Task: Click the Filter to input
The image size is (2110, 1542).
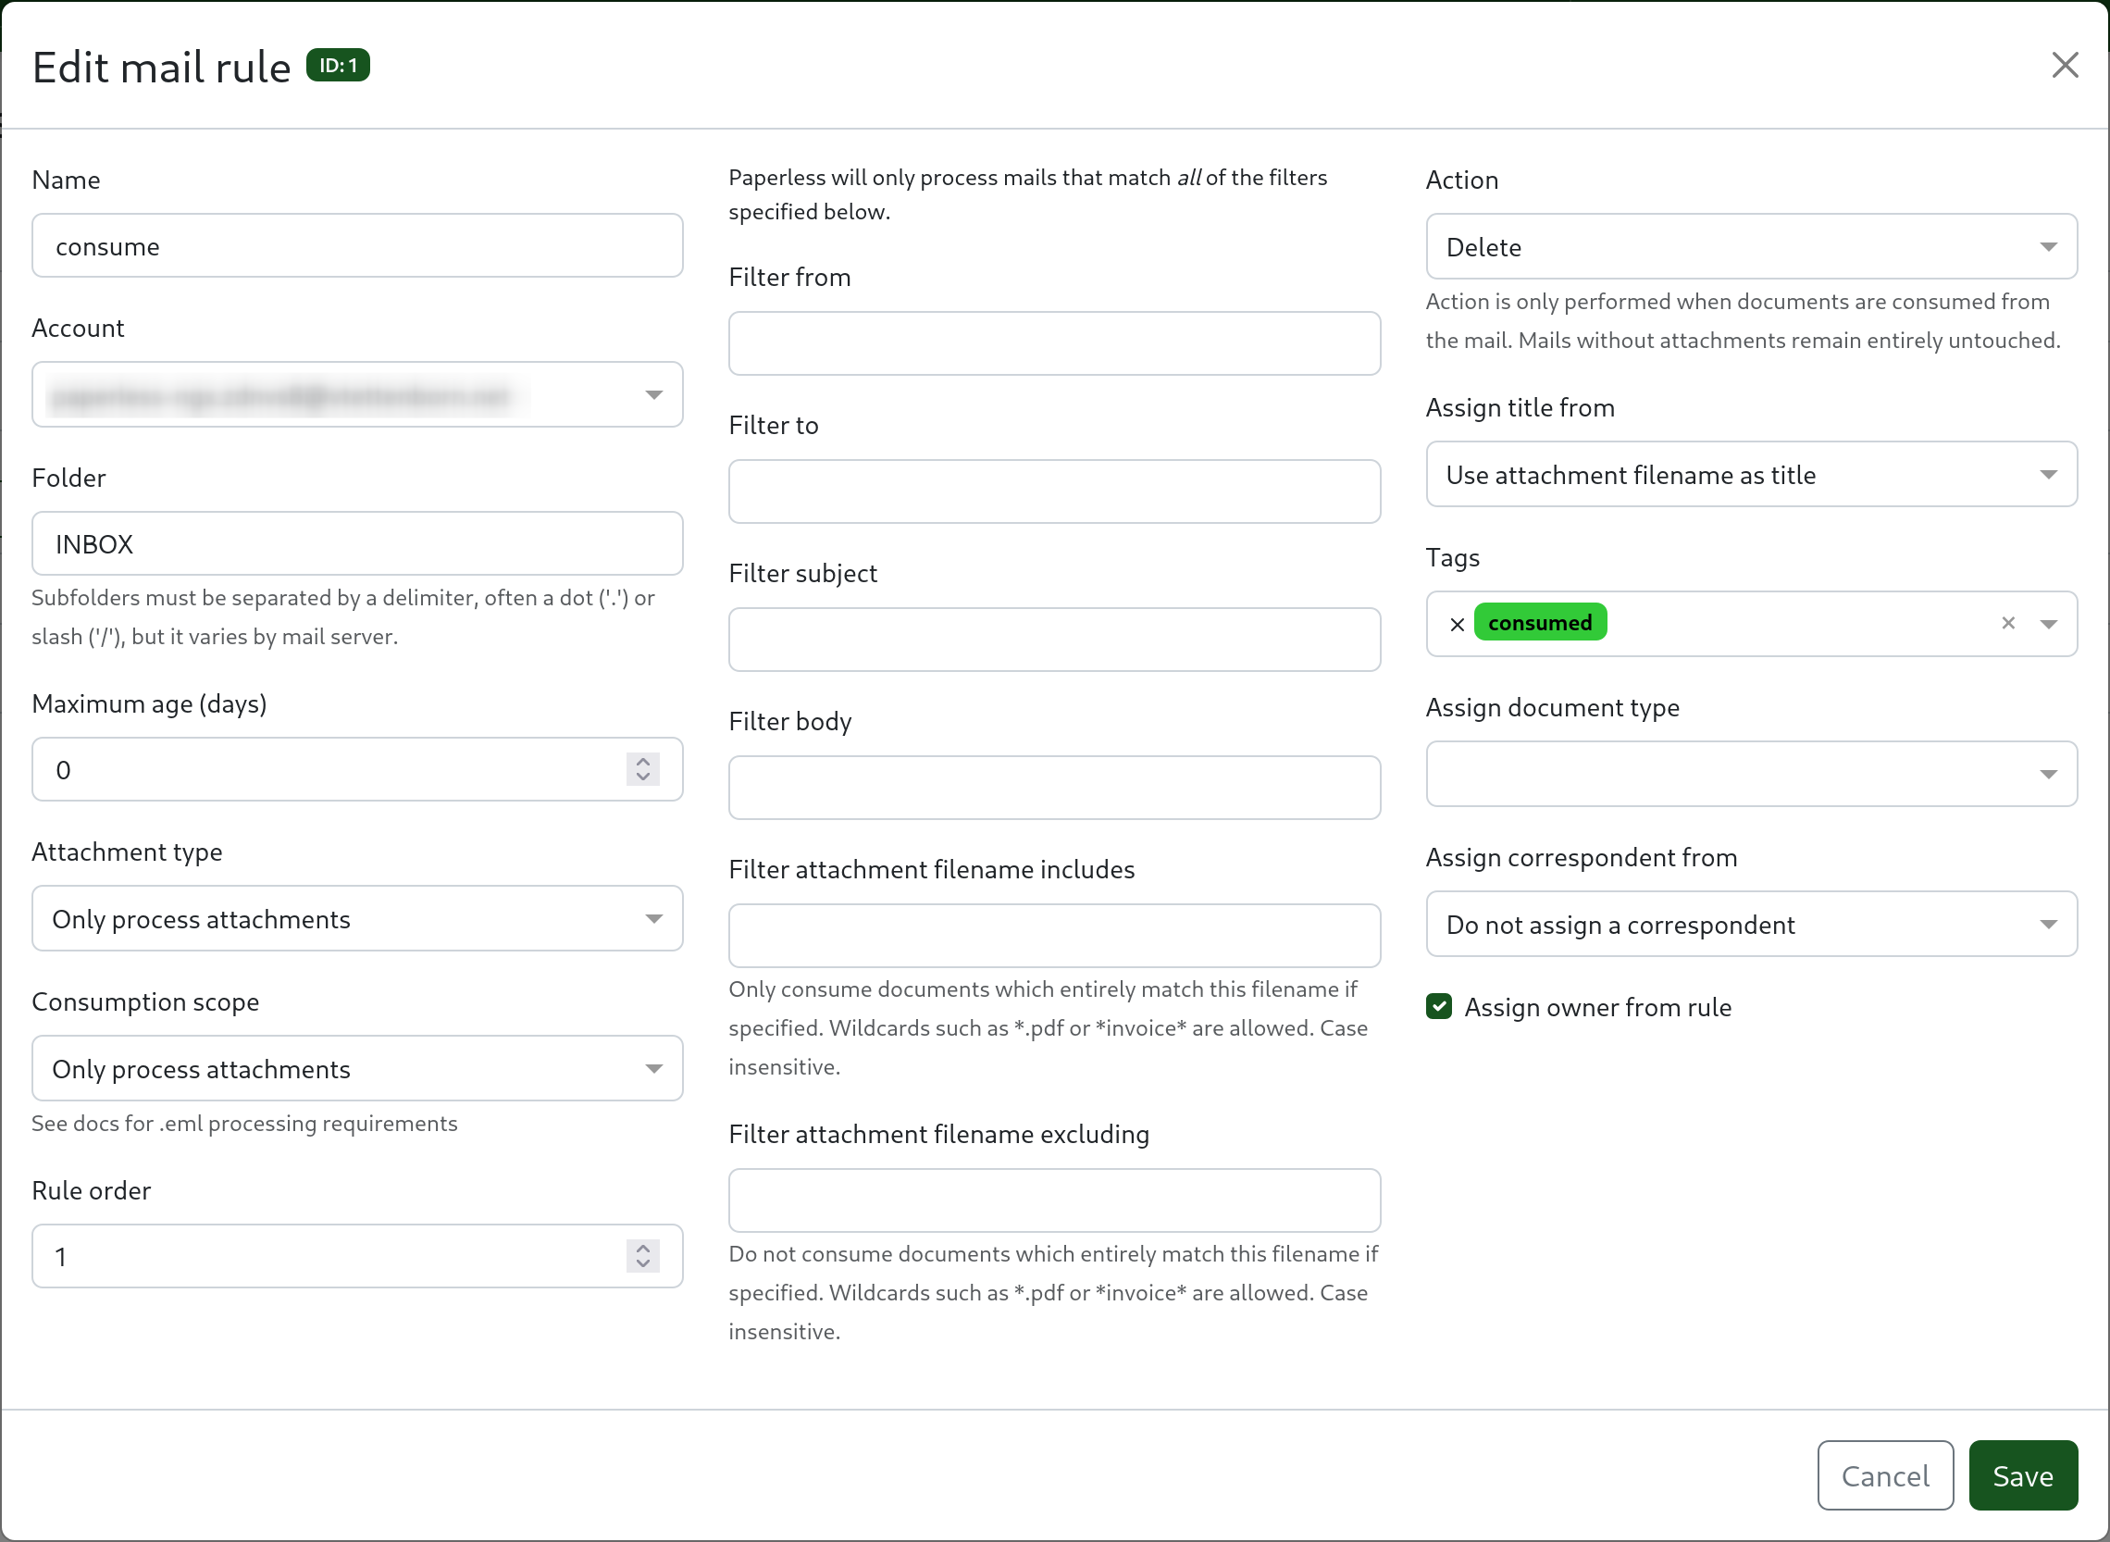Action: [1054, 491]
